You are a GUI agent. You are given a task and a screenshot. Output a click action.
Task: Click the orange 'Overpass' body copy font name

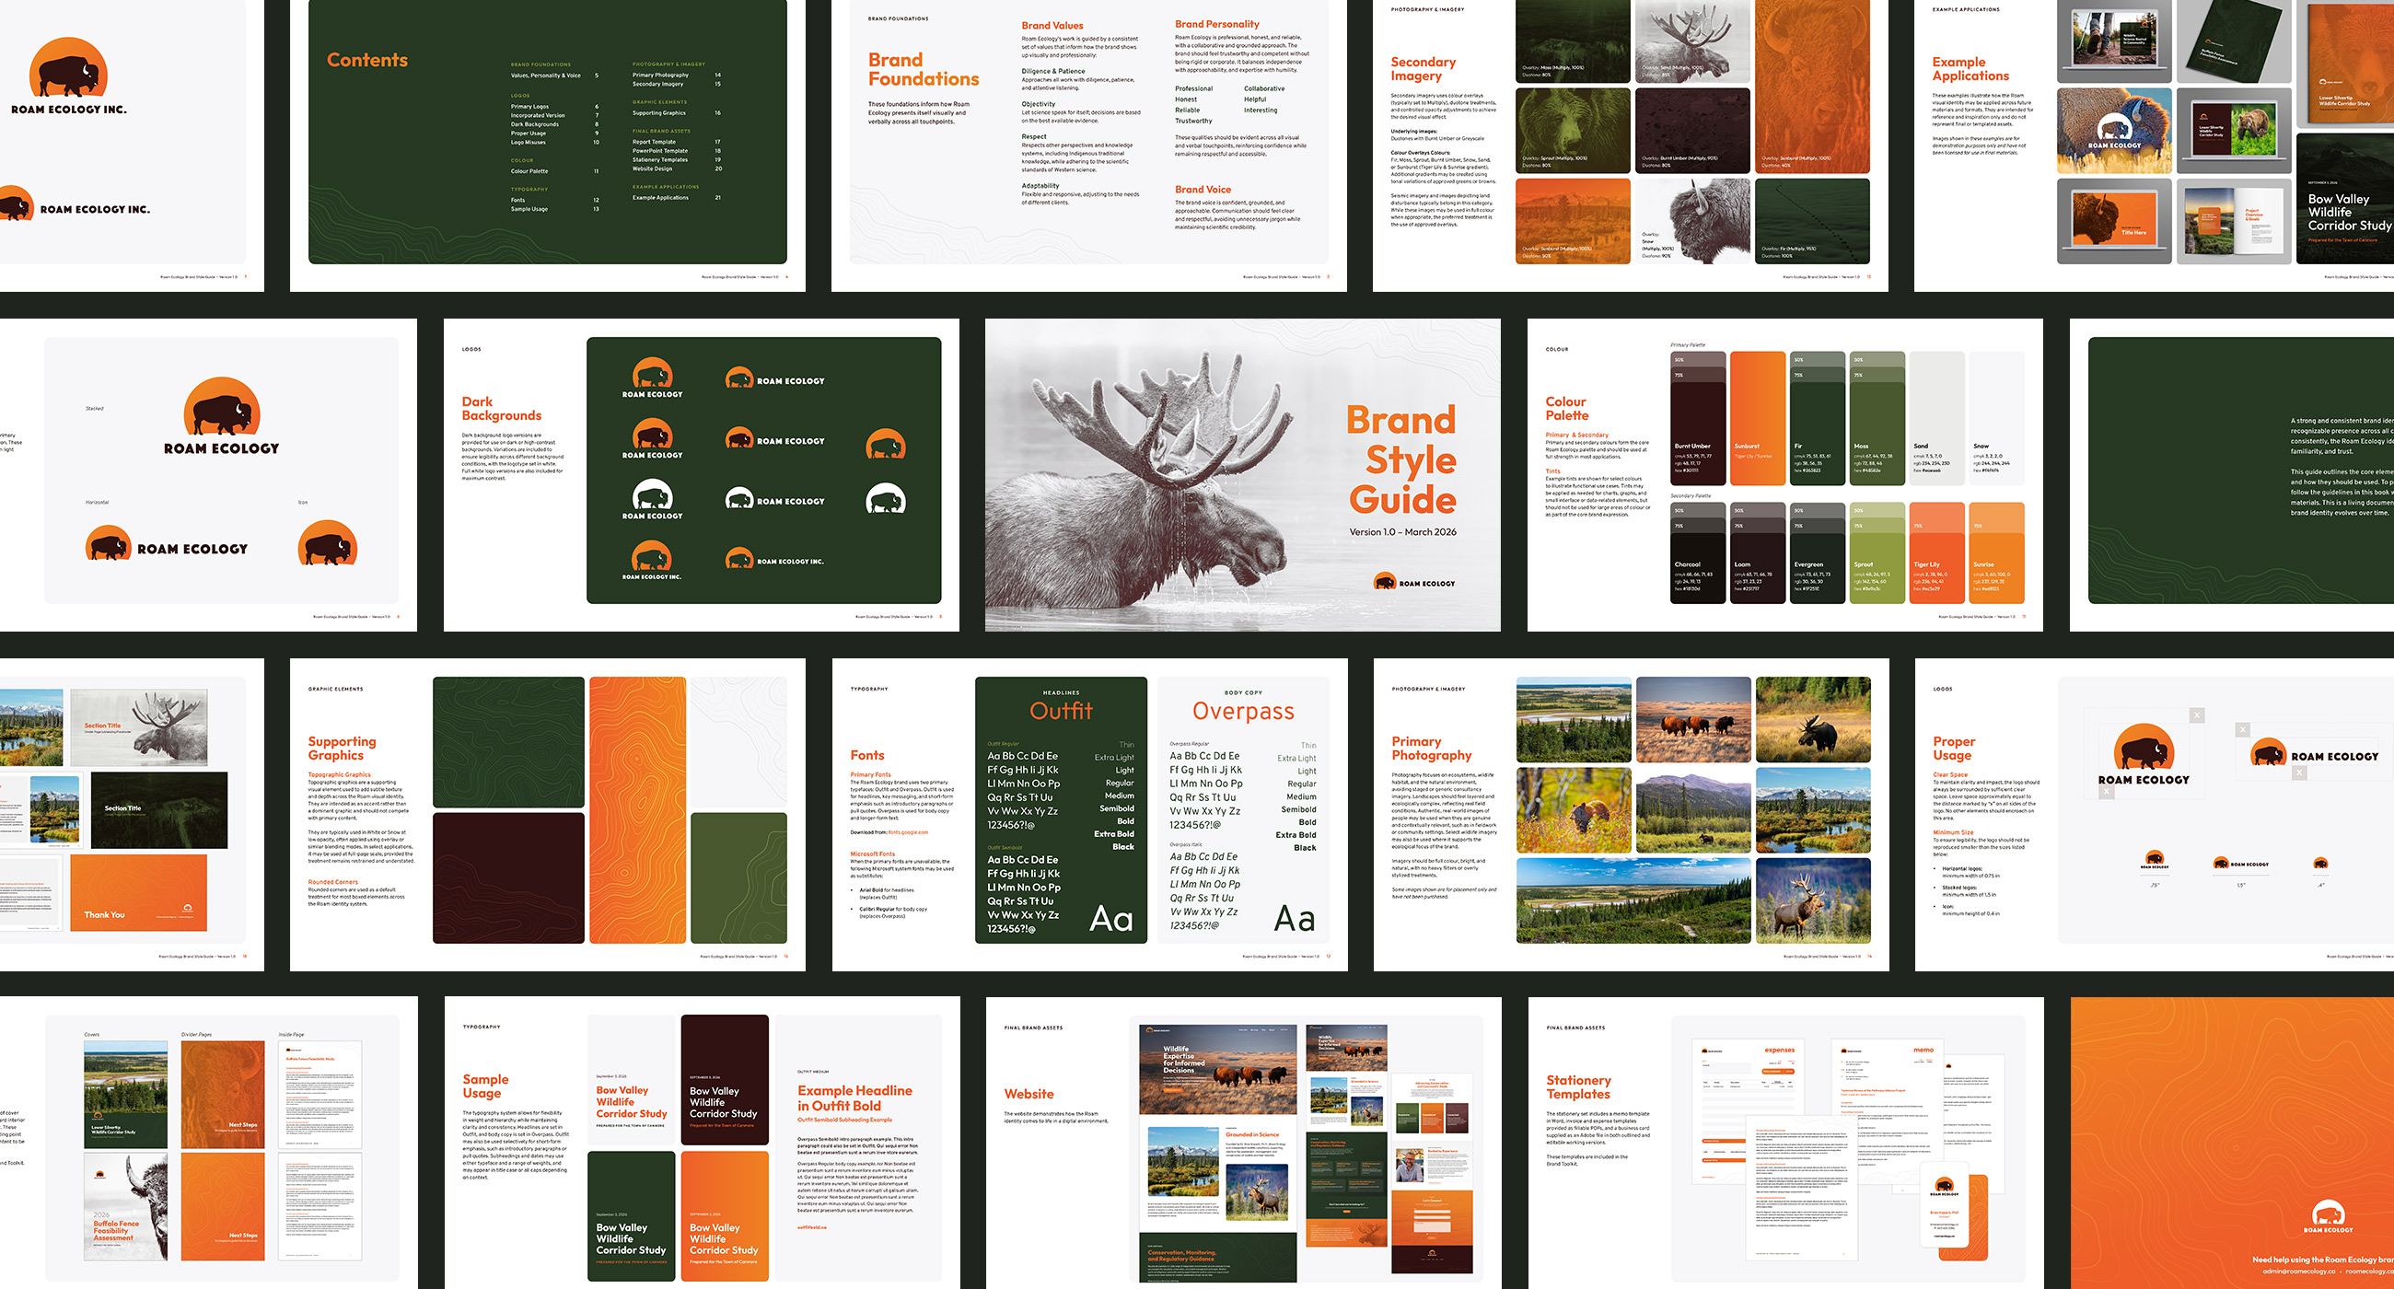point(1243,712)
